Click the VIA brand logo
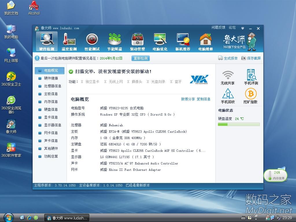The image size is (296, 222). (x=199, y=79)
